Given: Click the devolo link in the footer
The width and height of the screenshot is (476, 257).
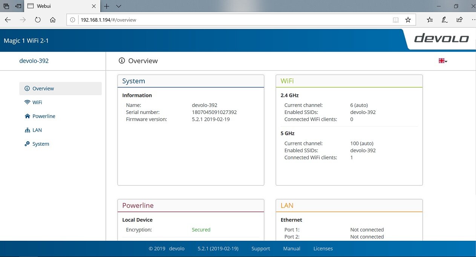Looking at the screenshot, I should click(177, 249).
